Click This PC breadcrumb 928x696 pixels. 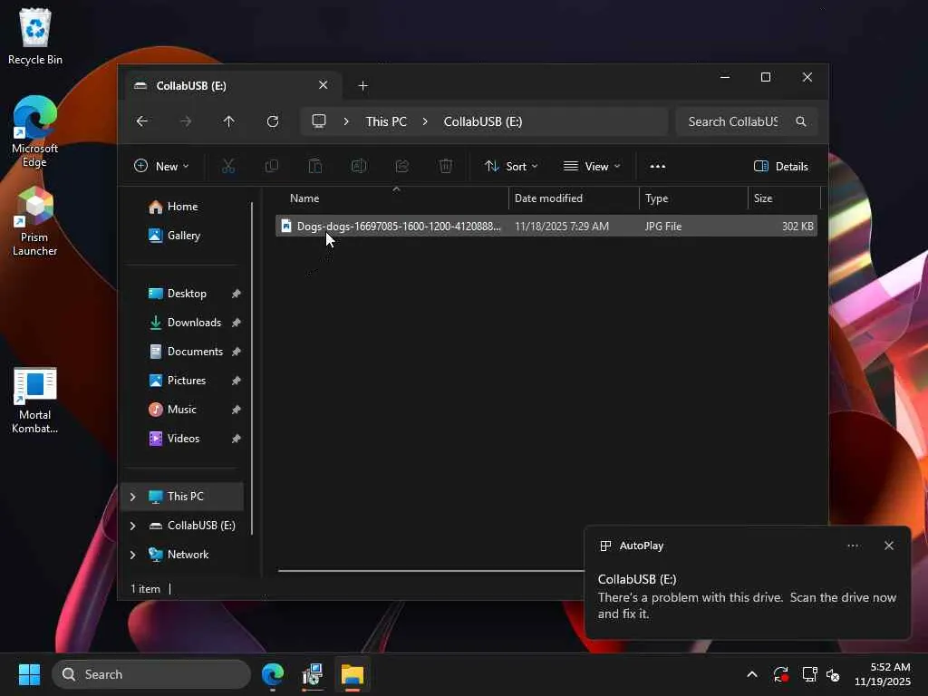point(386,121)
